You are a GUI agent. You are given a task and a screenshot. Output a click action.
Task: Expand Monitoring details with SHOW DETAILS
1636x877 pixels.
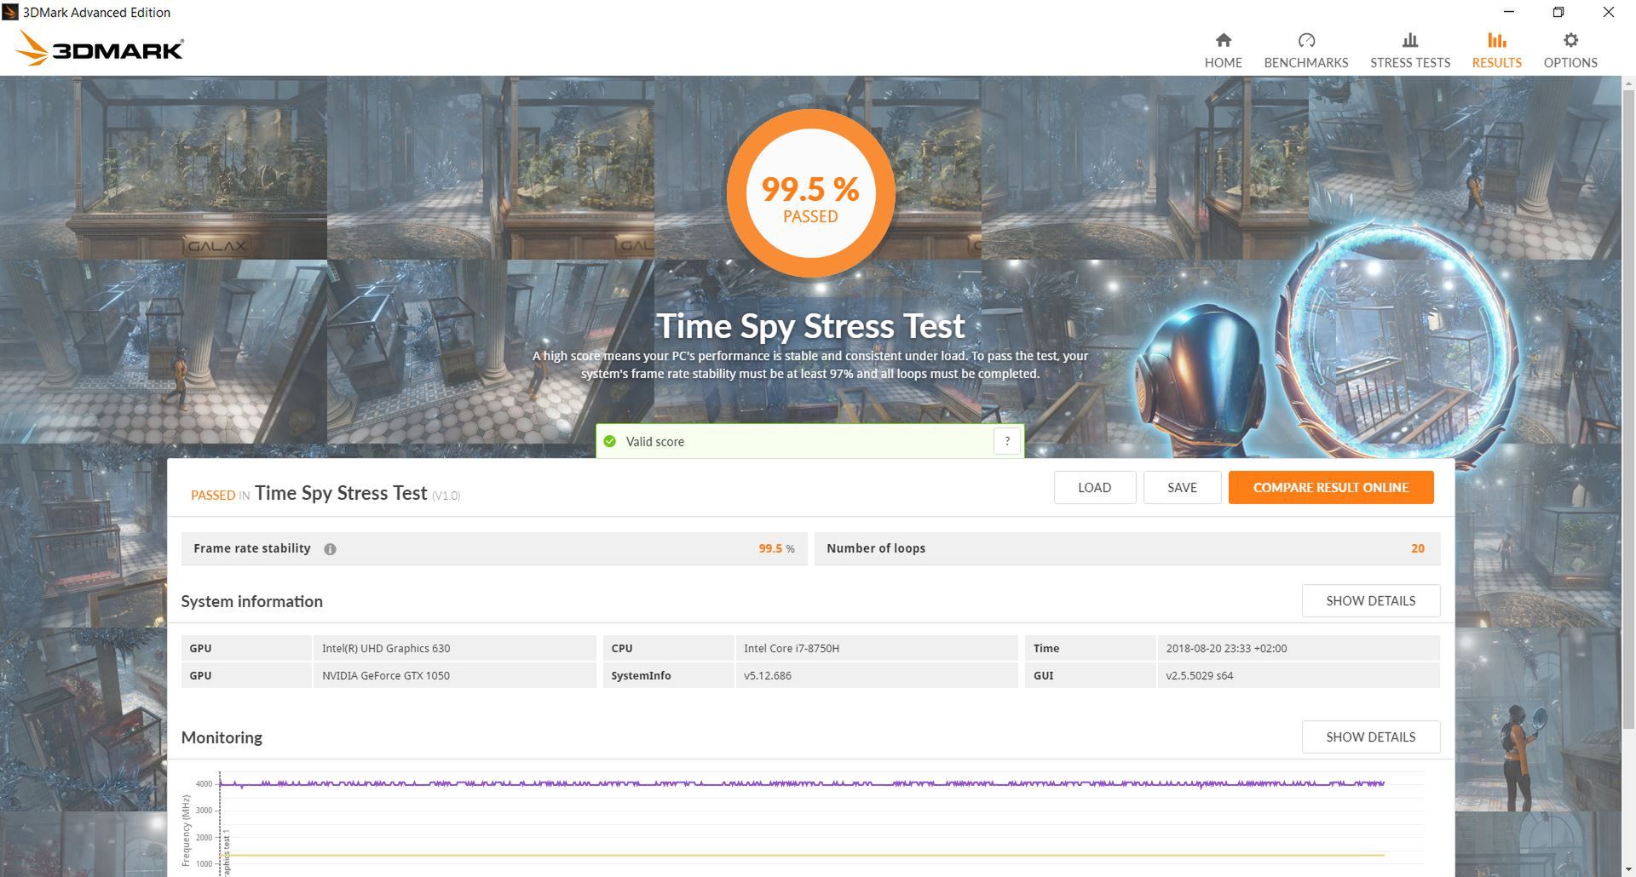point(1370,737)
